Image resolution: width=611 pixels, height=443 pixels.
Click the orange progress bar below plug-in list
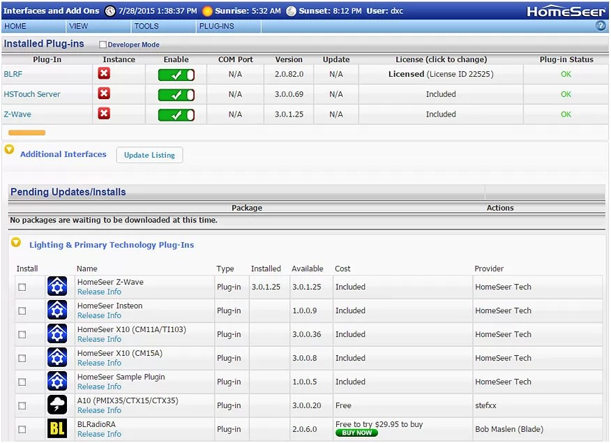27,132
